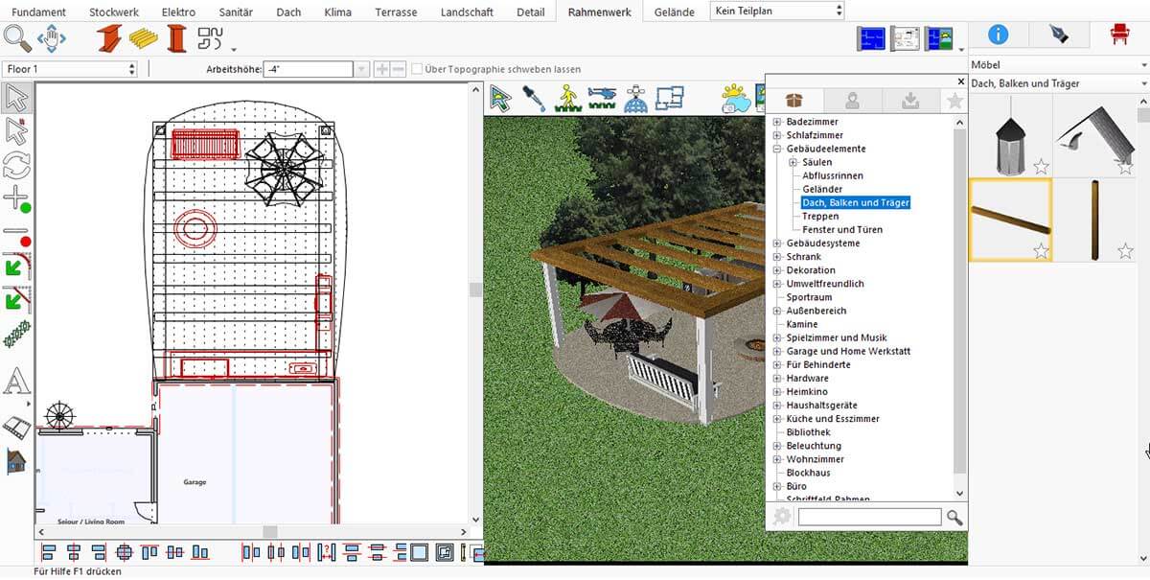
Task: Open the Landschaft menu
Action: 467,12
